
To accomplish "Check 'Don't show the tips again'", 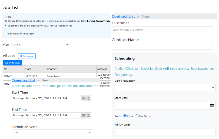I will point(6,34).
